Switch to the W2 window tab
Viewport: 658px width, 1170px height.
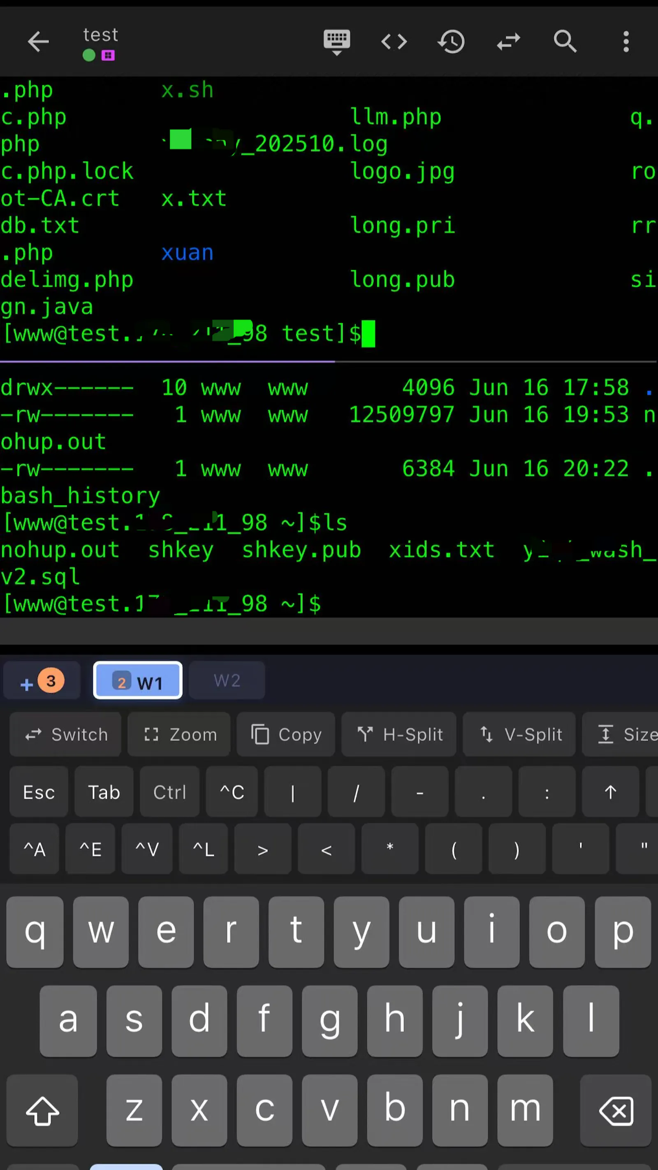click(227, 680)
